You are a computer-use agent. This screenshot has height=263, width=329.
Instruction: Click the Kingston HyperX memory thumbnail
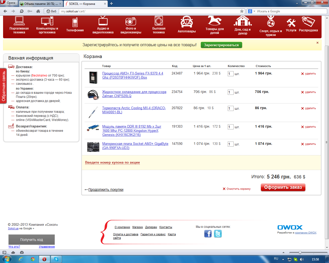tap(93, 128)
